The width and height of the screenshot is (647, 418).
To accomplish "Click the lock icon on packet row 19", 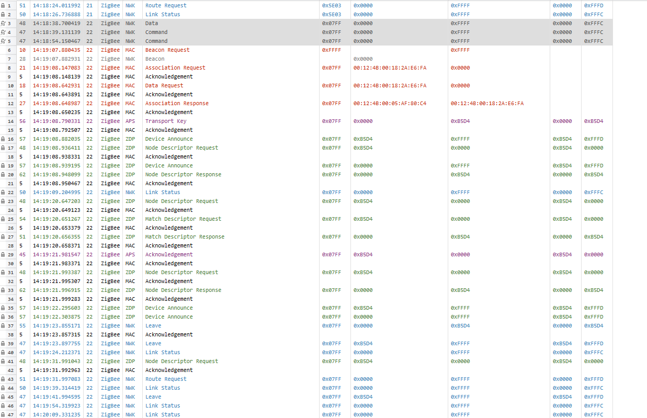I will (x=3, y=165).
